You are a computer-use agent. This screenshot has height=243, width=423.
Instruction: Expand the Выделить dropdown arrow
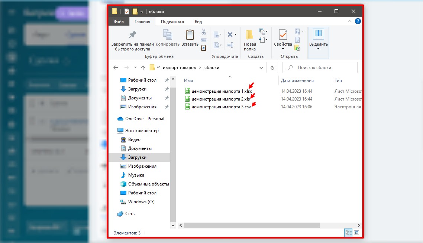[x=318, y=49]
